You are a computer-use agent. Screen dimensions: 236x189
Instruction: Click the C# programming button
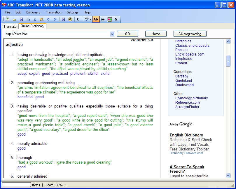coord(190,34)
